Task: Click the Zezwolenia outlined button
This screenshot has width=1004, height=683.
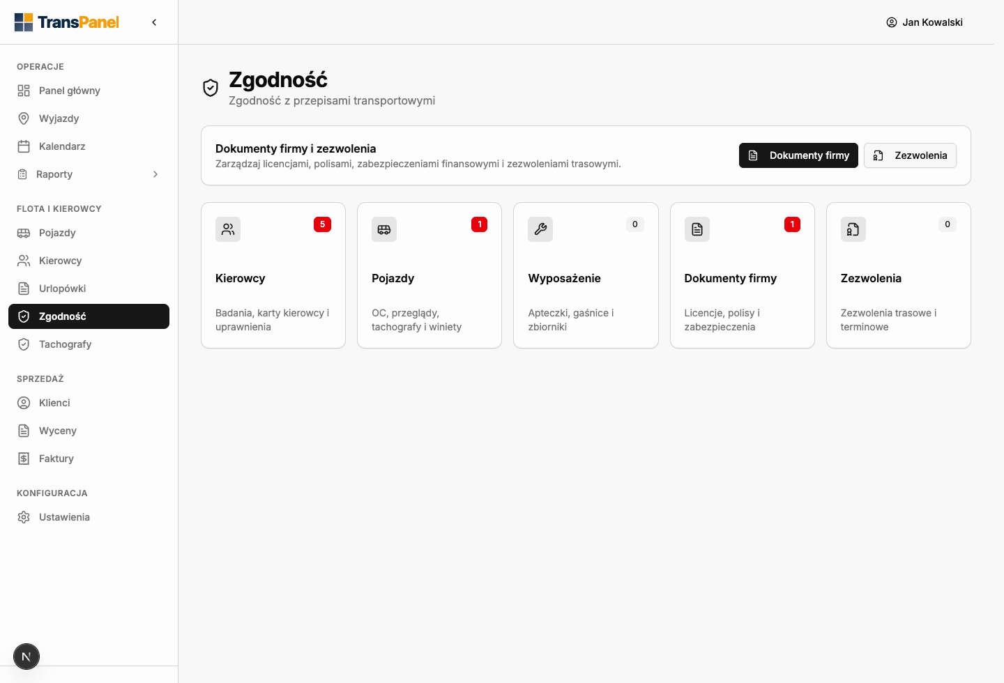Action: 910,155
